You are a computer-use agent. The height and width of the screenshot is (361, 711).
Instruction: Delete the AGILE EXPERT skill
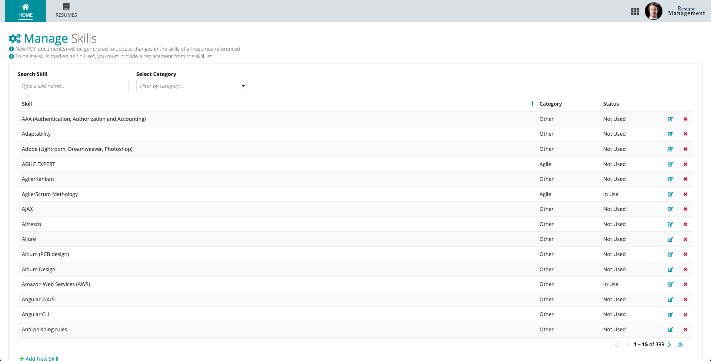coord(685,164)
